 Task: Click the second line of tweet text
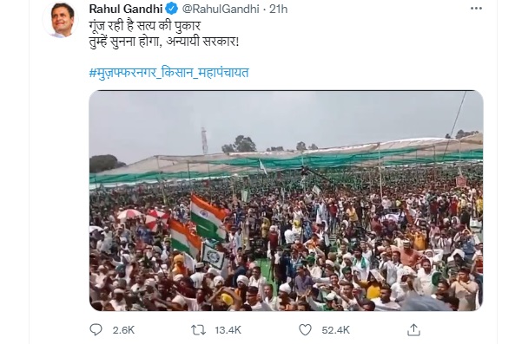tap(164, 42)
